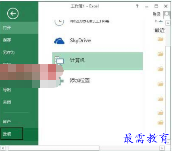
Task: Open the second recent folder icon
Action: (160, 54)
